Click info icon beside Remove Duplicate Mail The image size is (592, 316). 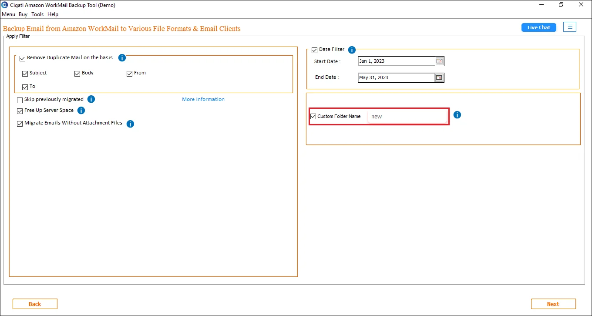pyautogui.click(x=122, y=58)
